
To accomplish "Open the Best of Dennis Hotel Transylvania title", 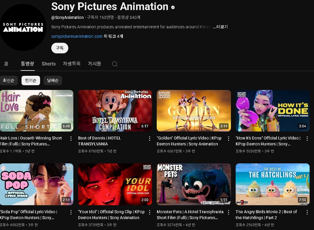I will (99, 141).
